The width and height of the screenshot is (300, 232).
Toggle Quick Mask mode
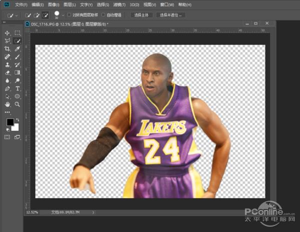click(7, 137)
